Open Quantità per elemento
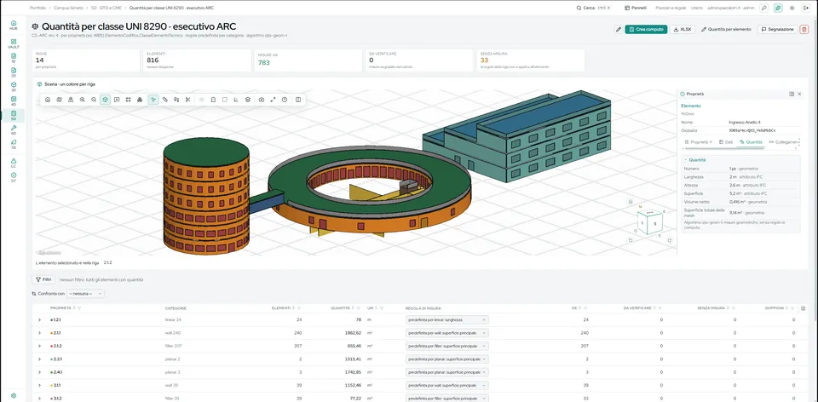This screenshot has width=818, height=402. click(x=727, y=30)
